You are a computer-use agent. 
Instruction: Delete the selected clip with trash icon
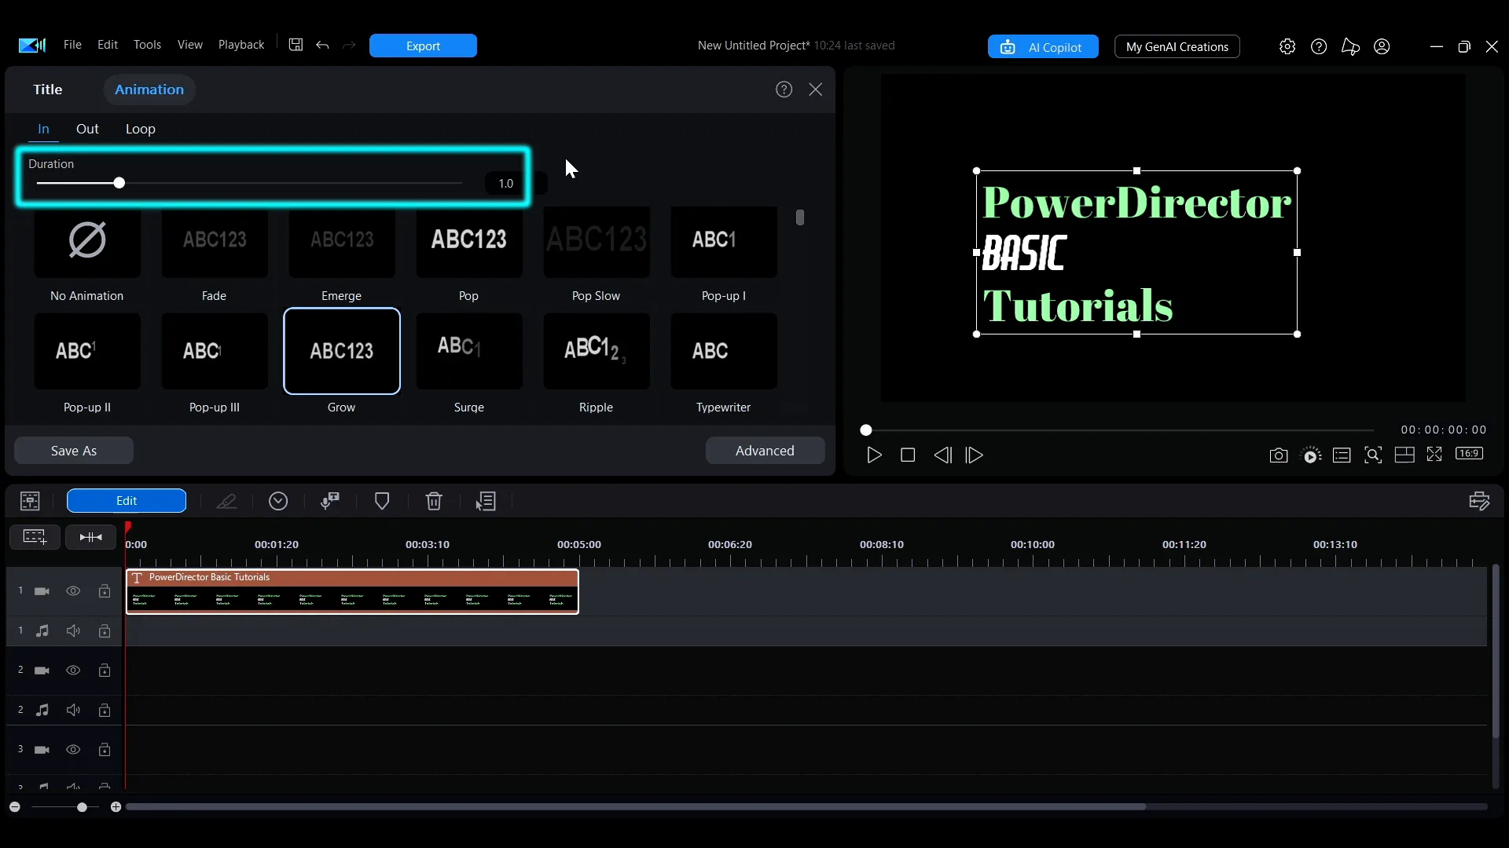click(x=434, y=501)
